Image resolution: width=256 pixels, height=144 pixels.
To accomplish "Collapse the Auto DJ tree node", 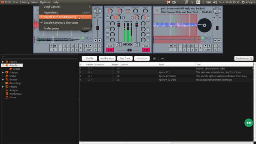I will click(x=3, y=65).
